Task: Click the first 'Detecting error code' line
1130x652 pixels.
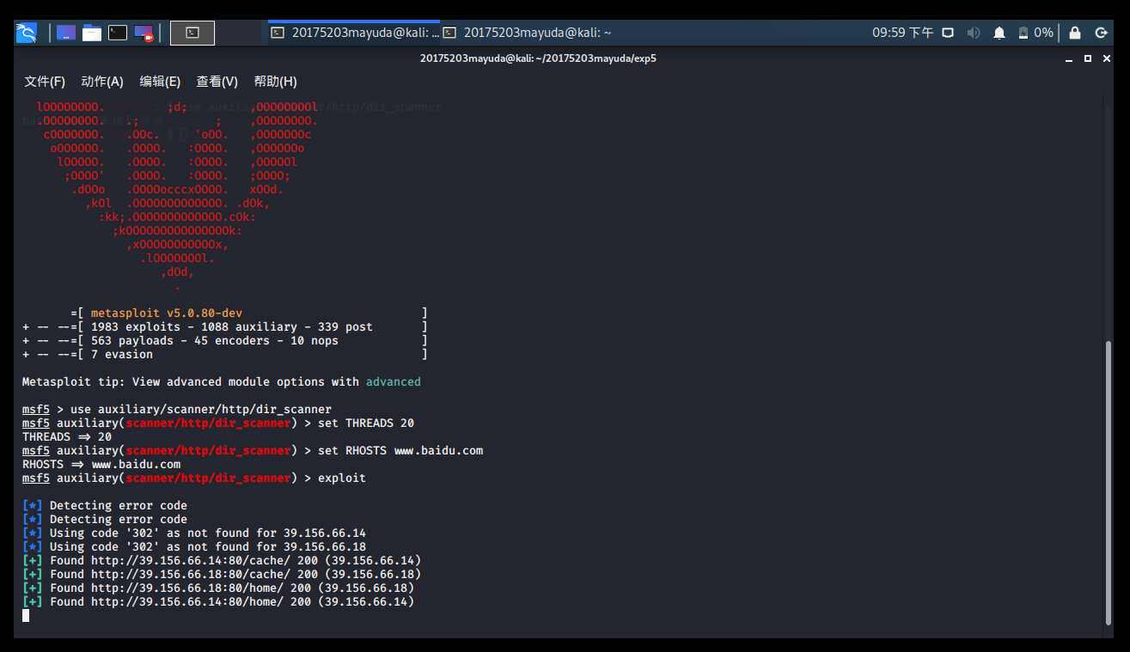Action: pyautogui.click(x=105, y=506)
